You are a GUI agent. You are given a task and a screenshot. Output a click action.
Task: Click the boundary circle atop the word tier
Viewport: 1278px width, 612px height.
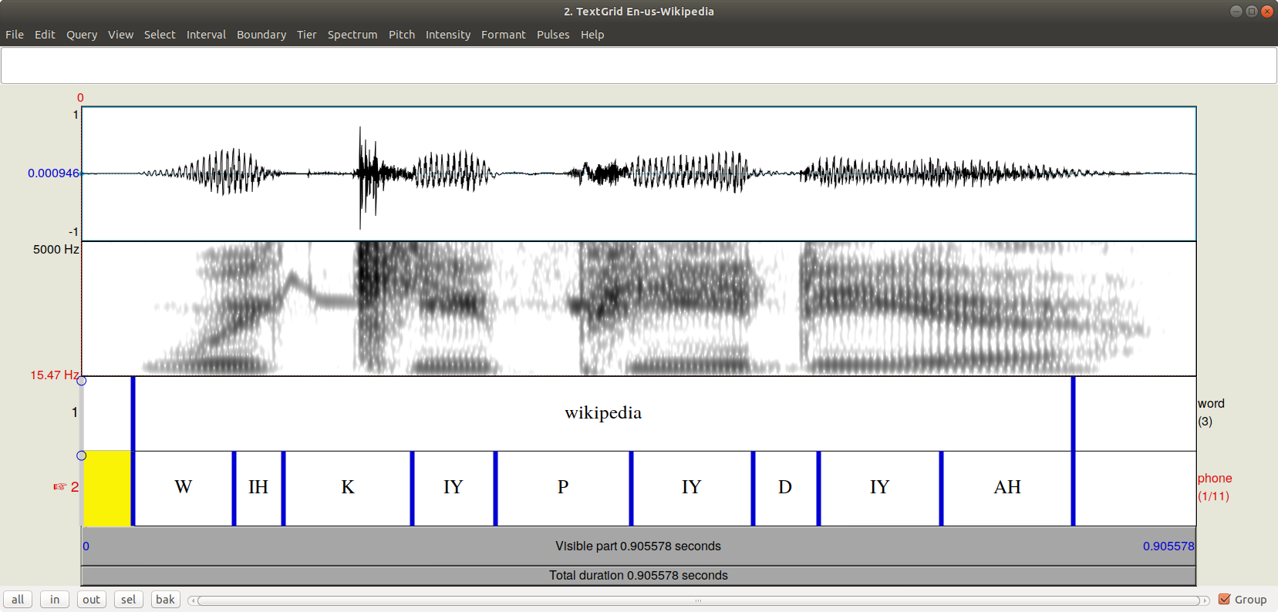(82, 381)
